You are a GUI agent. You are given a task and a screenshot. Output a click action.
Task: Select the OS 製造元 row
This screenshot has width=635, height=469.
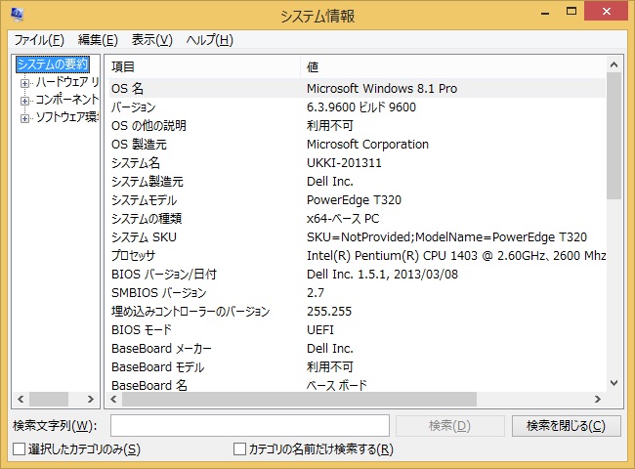[358, 145]
